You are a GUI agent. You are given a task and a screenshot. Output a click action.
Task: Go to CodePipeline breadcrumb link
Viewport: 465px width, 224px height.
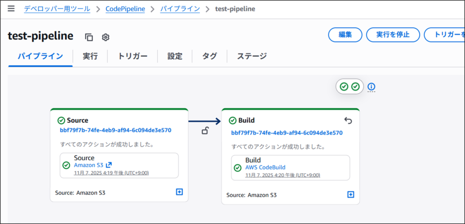(125, 9)
